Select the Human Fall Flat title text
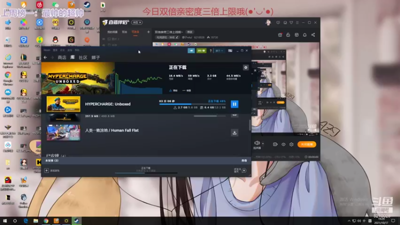 [111, 130]
